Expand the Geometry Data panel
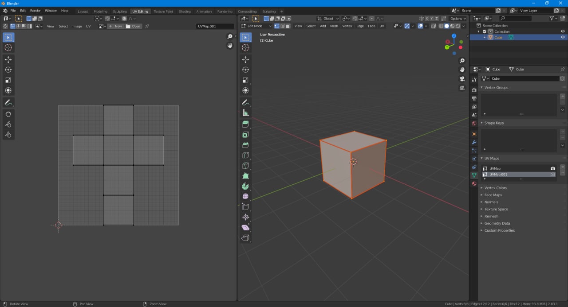Image resolution: width=568 pixels, height=307 pixels. pyautogui.click(x=497, y=223)
